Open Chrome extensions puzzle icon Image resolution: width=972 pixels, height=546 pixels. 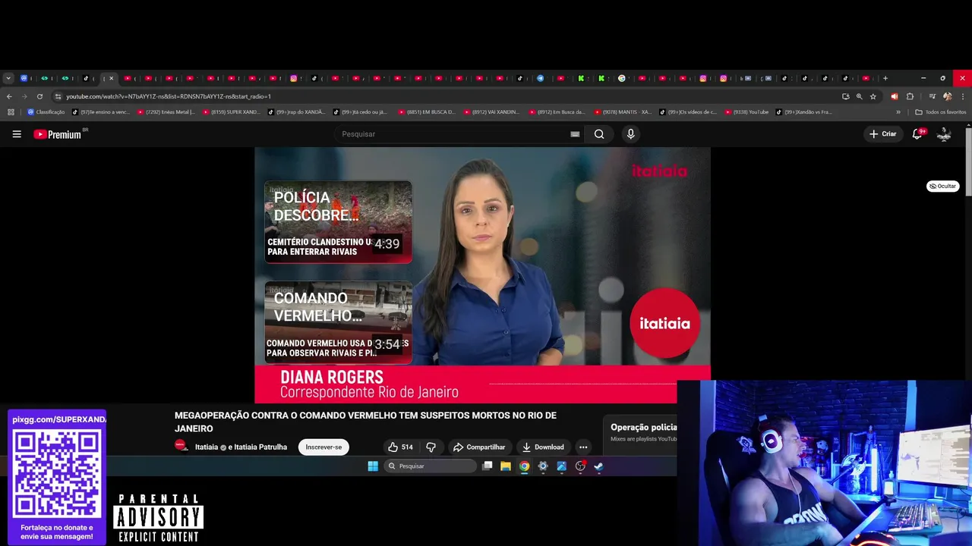[910, 96]
